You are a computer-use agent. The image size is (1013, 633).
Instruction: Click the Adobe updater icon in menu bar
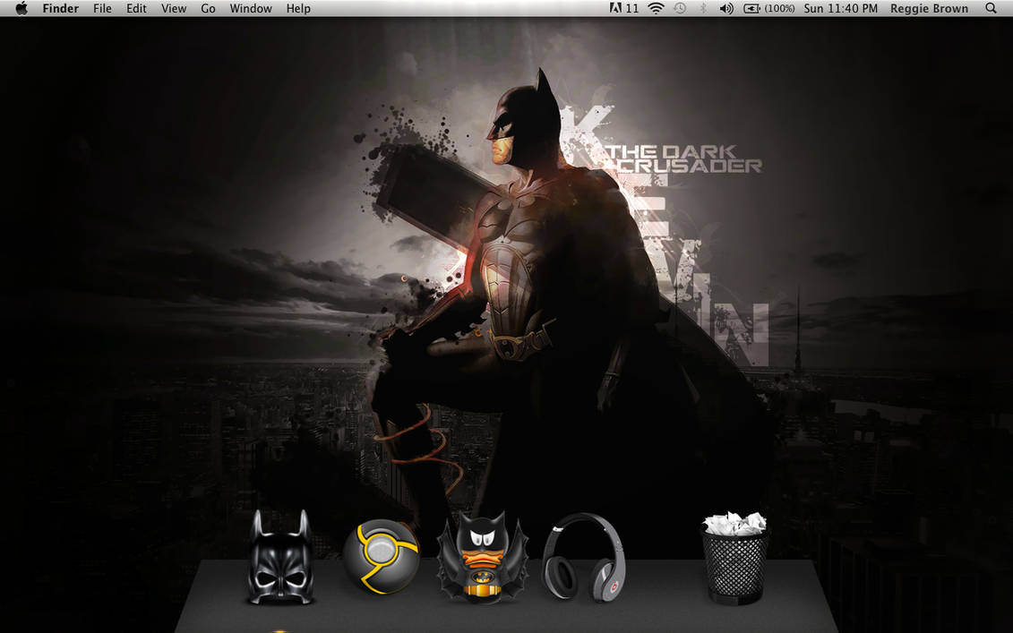pyautogui.click(x=623, y=8)
